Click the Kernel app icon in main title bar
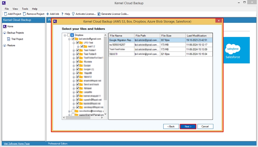This screenshot has height=147, width=258. 4,3
